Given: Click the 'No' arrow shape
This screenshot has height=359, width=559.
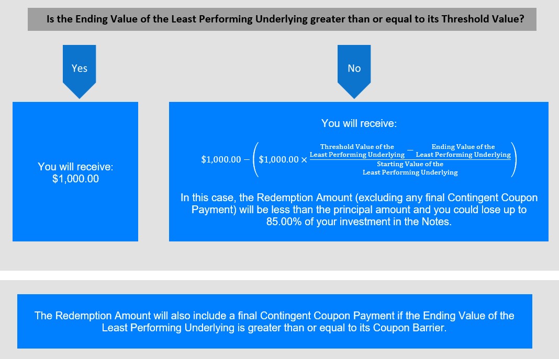Looking at the screenshot, I should click(x=354, y=71).
